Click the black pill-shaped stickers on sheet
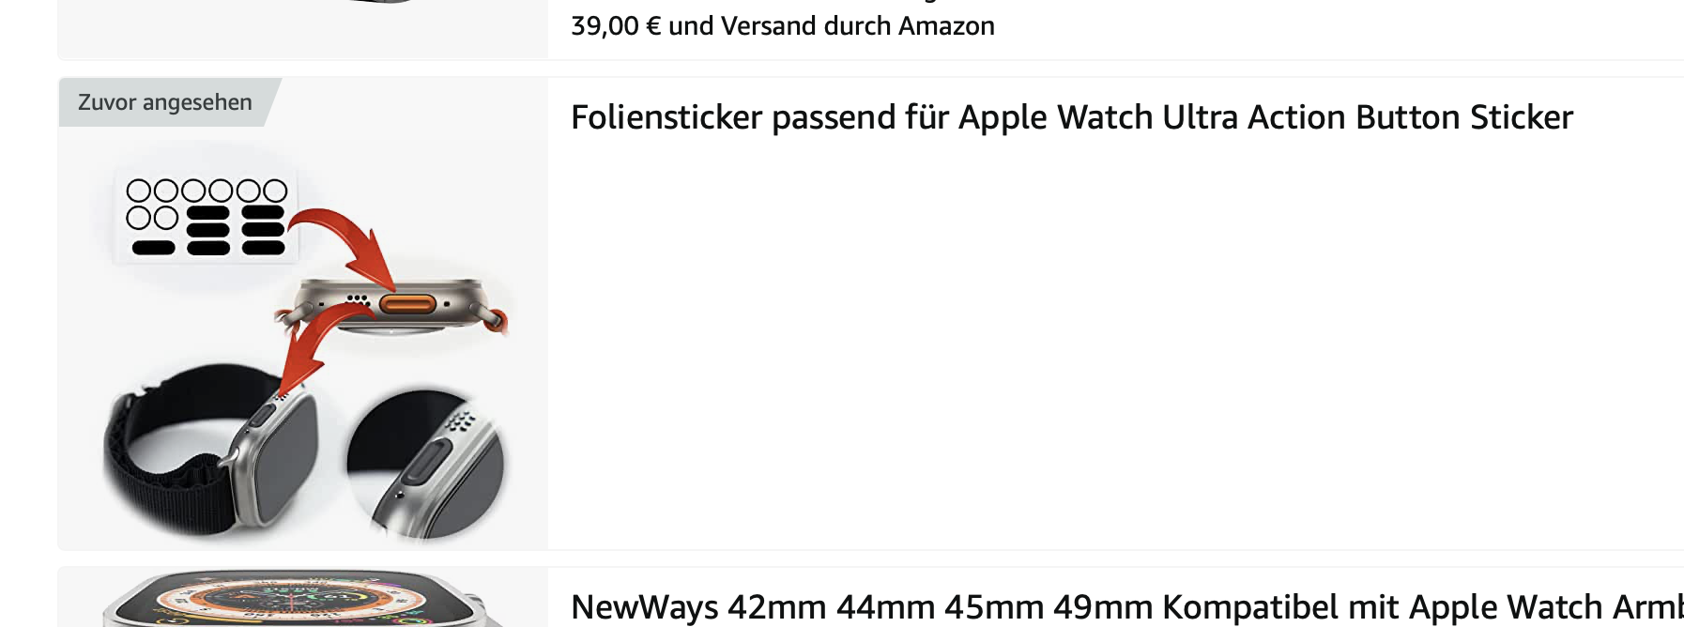The height and width of the screenshot is (627, 1684). click(236, 230)
